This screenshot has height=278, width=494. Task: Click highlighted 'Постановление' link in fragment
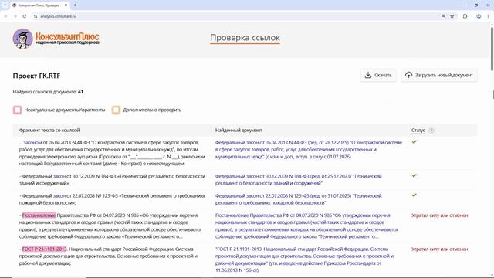point(39,215)
